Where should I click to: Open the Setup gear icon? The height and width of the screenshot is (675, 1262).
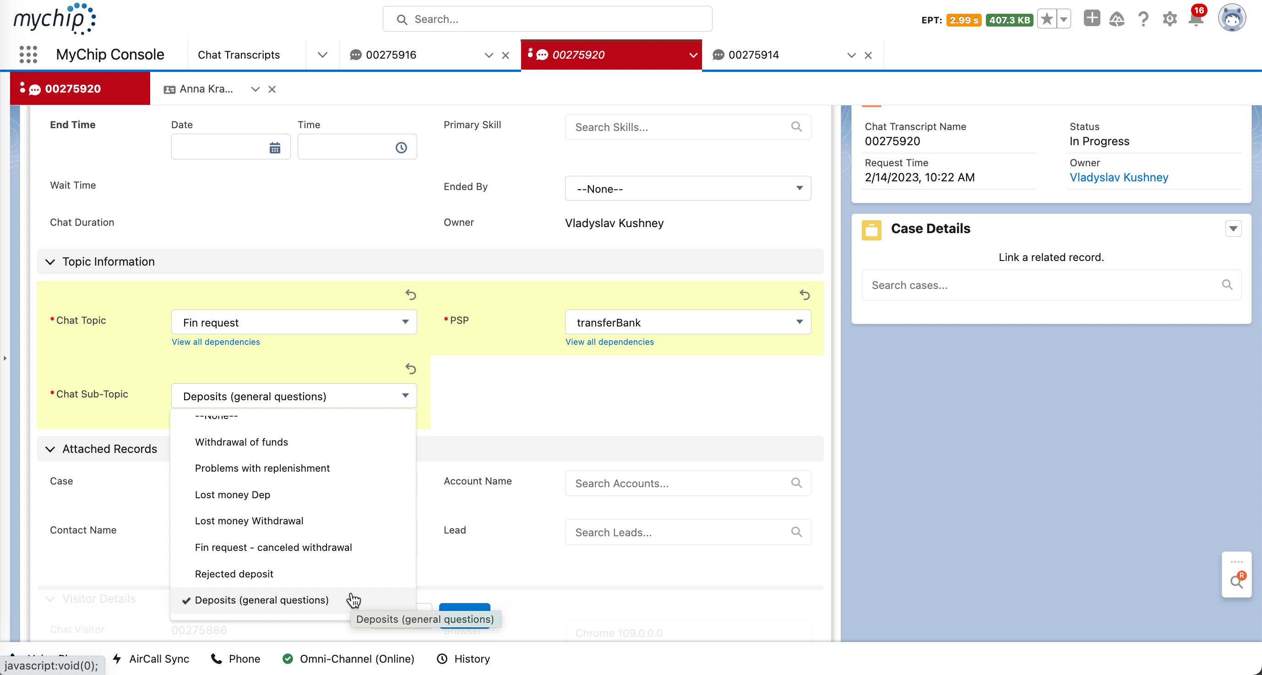1170,20
